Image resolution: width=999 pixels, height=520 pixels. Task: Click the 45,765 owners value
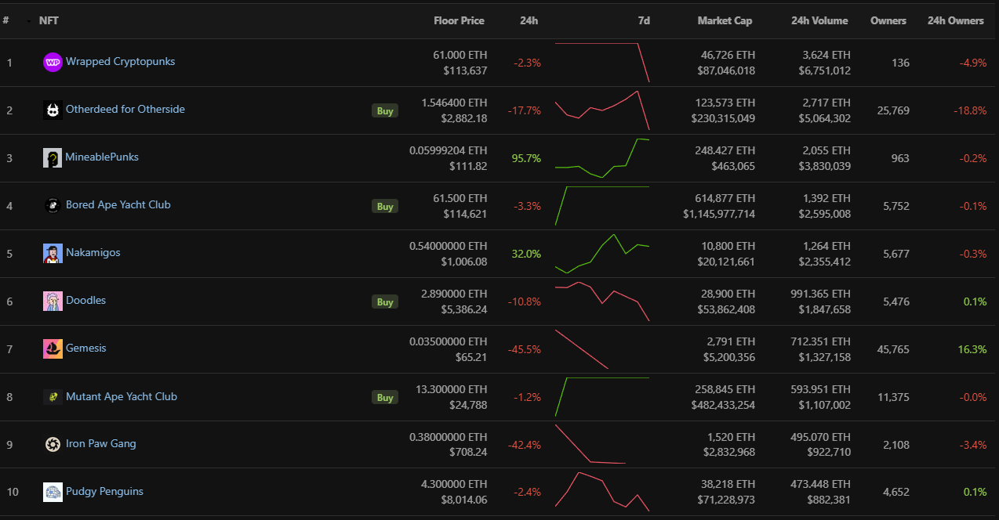[893, 349]
